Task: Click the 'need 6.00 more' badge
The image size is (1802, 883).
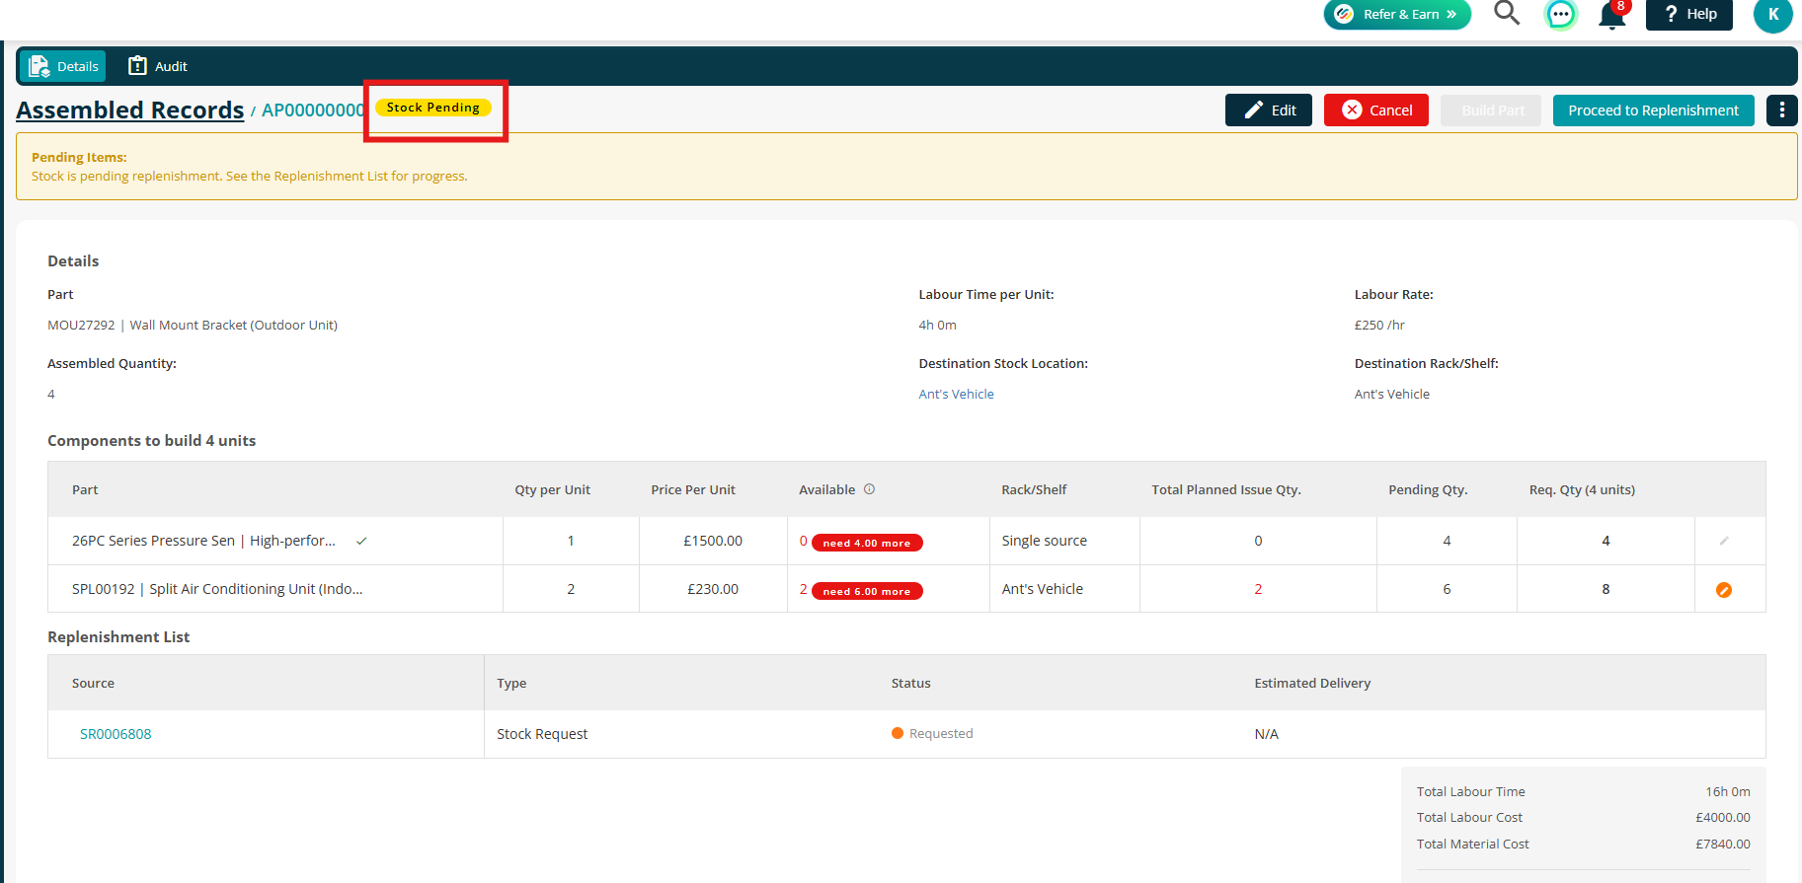Action: click(x=867, y=591)
